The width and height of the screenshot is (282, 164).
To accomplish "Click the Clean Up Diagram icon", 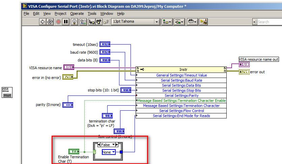I will pos(203,22).
